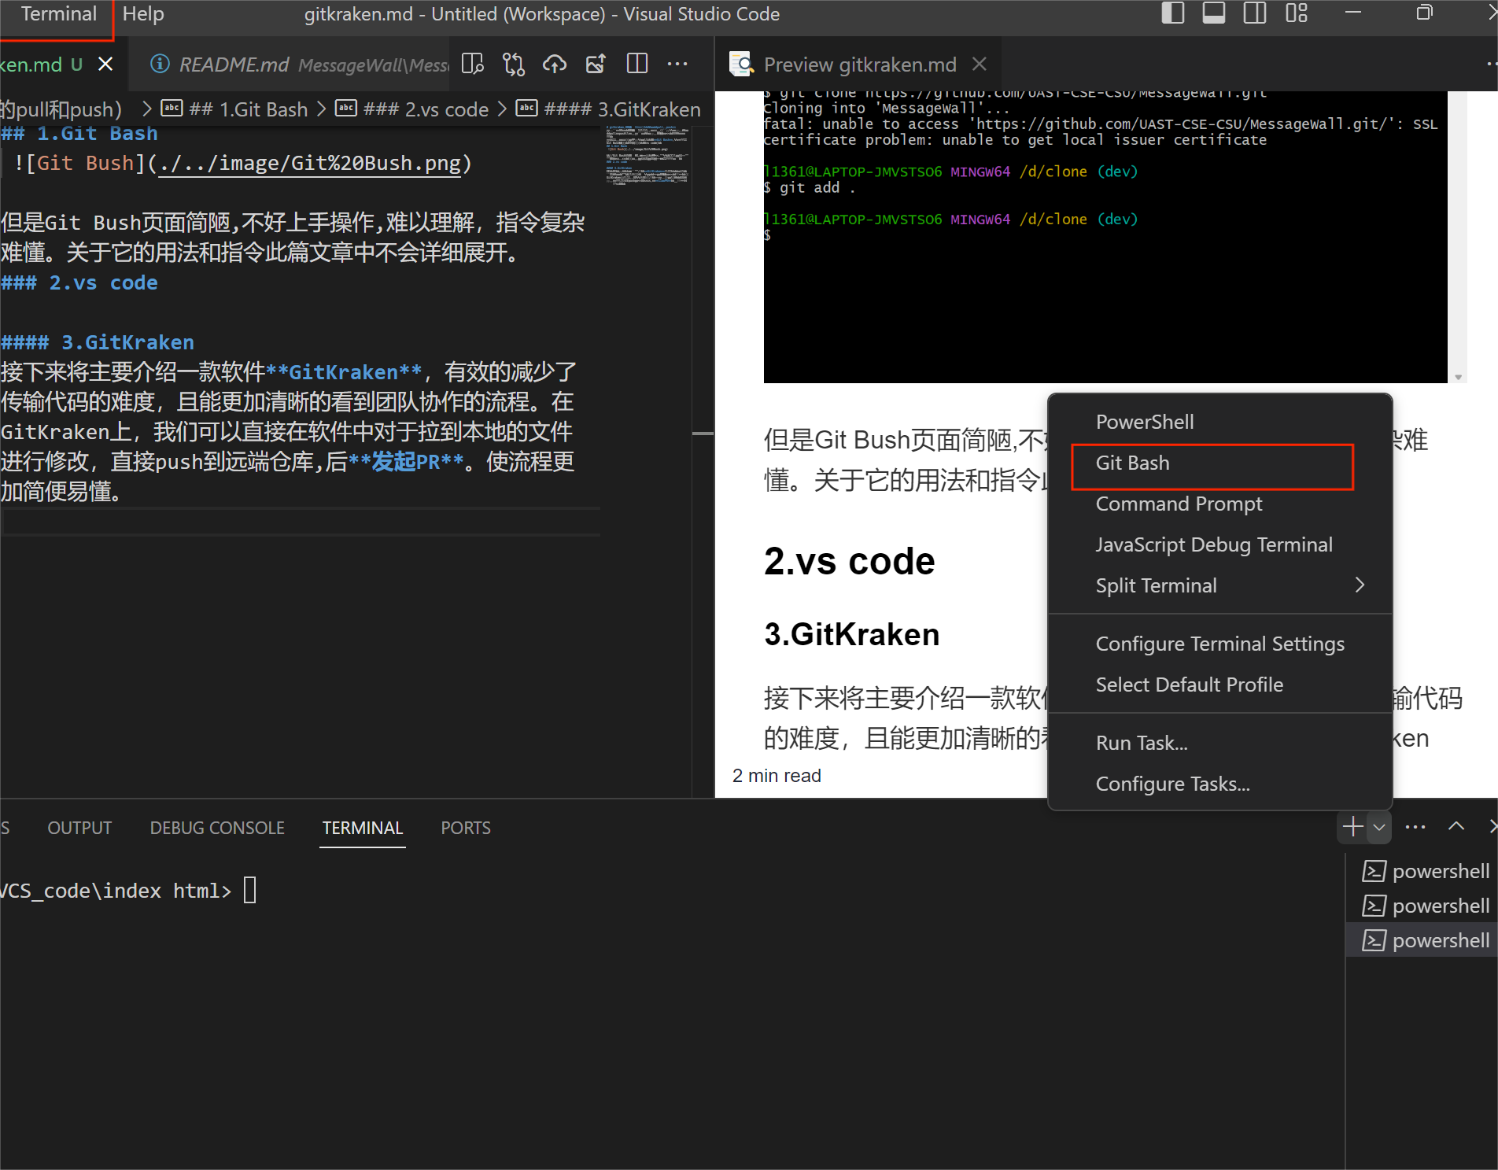Click Select Default Profile
The height and width of the screenshot is (1170, 1498).
point(1220,685)
